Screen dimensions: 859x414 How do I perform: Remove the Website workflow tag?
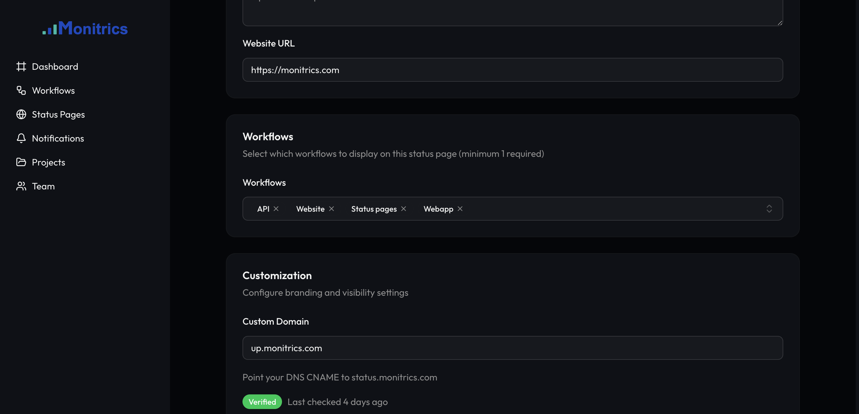(x=332, y=209)
